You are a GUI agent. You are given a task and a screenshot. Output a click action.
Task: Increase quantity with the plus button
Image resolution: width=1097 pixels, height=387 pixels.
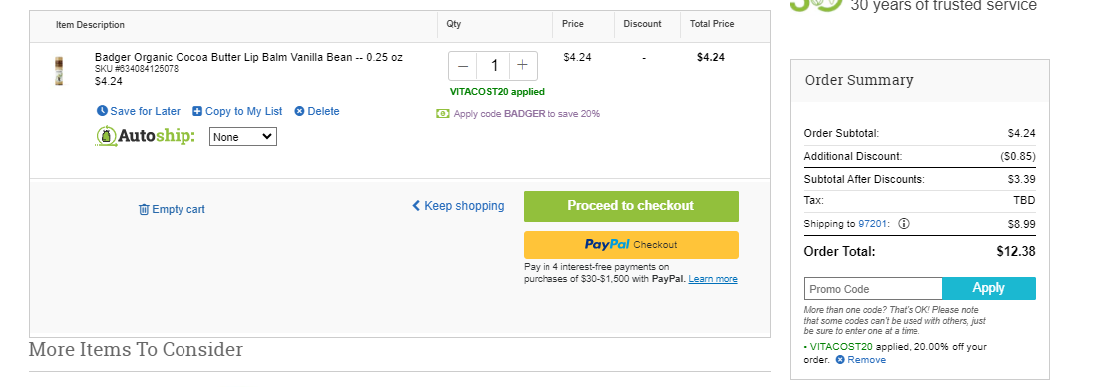point(522,66)
